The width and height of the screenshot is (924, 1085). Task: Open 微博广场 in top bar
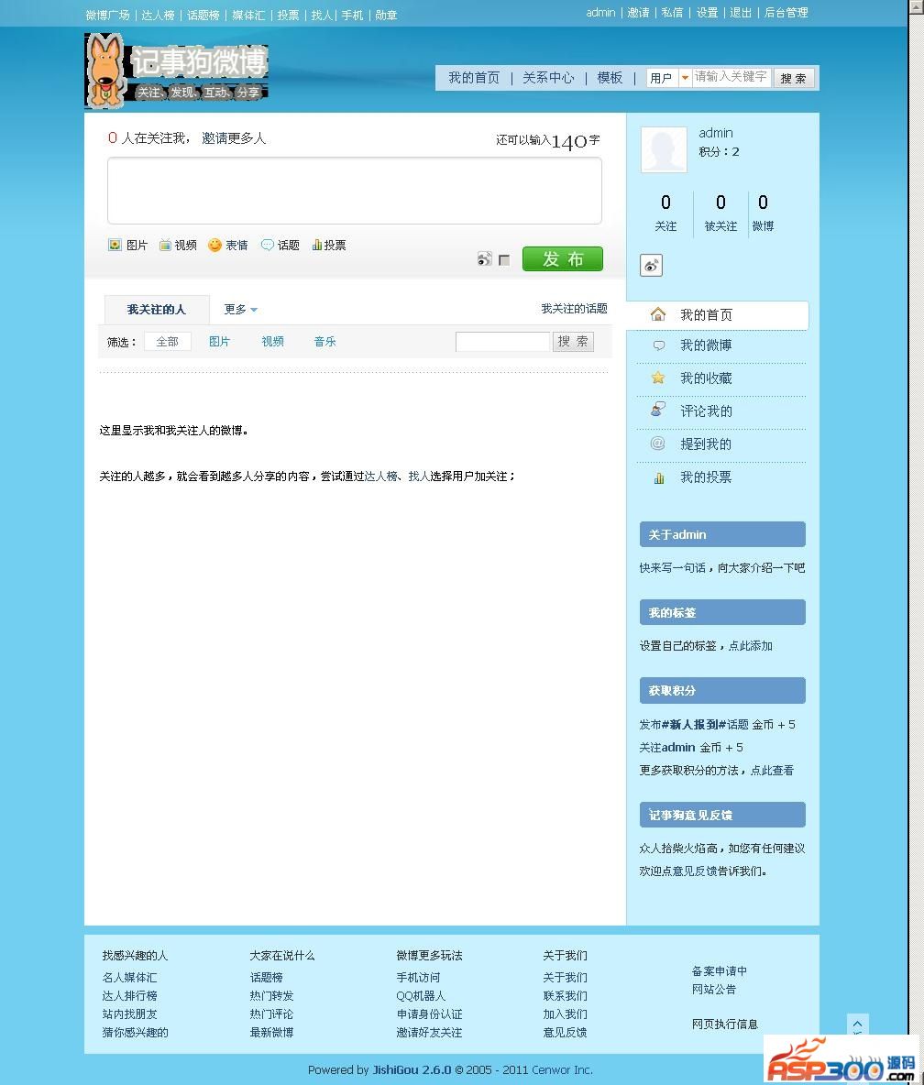[x=107, y=16]
